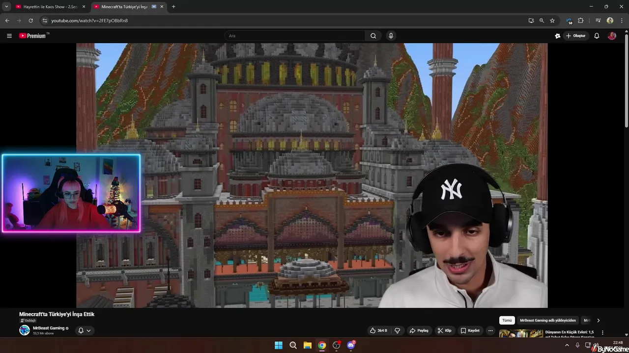Open Windows Start menu

[x=279, y=345]
